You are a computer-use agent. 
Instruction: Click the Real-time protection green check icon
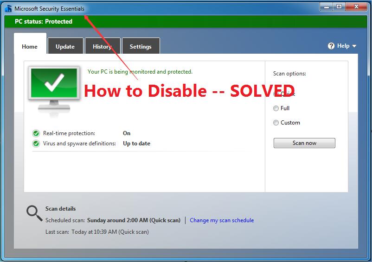pyautogui.click(x=36, y=133)
